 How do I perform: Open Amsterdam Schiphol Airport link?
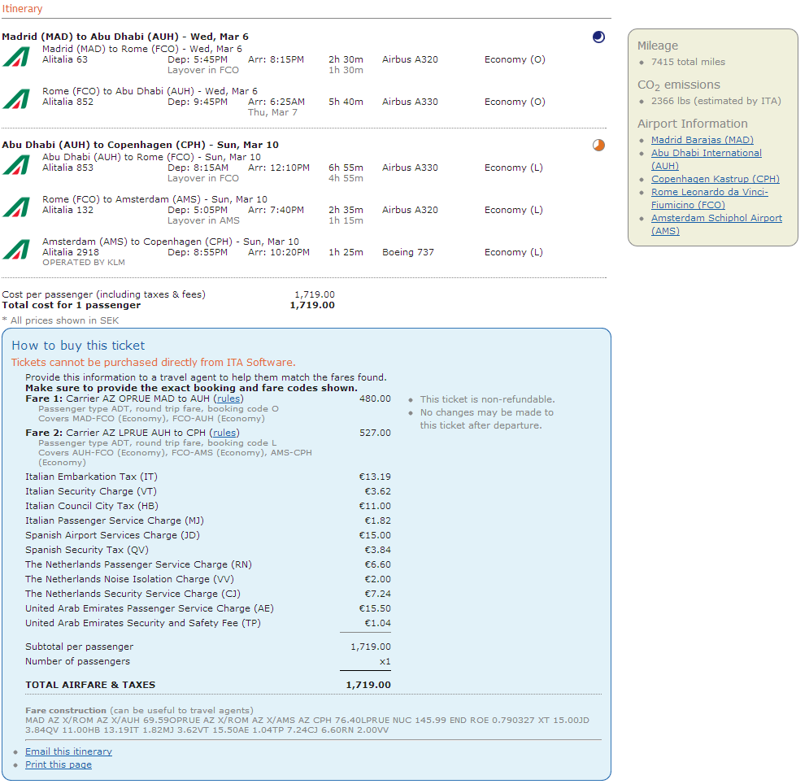click(x=716, y=218)
